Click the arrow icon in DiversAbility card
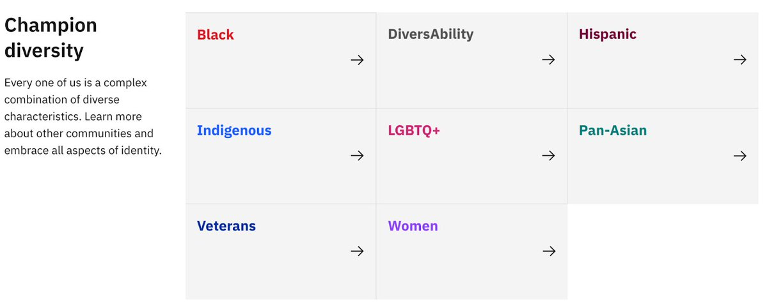 548,60
